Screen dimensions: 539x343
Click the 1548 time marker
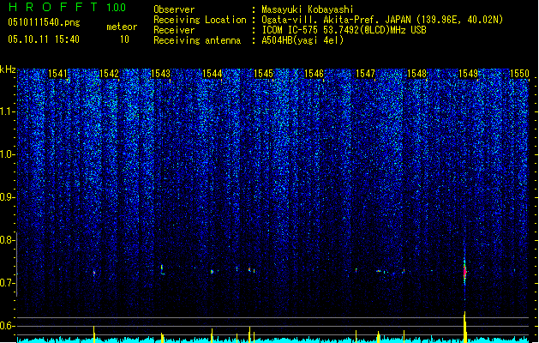tap(416, 74)
